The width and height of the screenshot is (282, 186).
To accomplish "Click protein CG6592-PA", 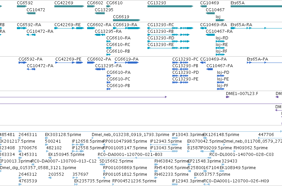I will coord(30,59).
